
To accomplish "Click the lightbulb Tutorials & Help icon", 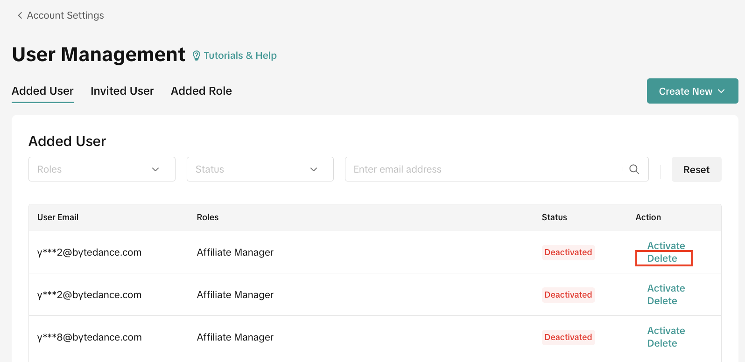I will click(197, 56).
